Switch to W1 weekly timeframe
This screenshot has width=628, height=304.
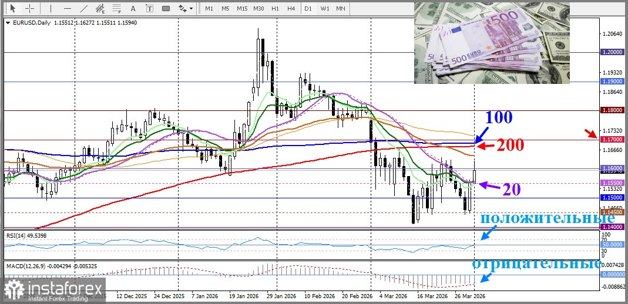point(325,8)
